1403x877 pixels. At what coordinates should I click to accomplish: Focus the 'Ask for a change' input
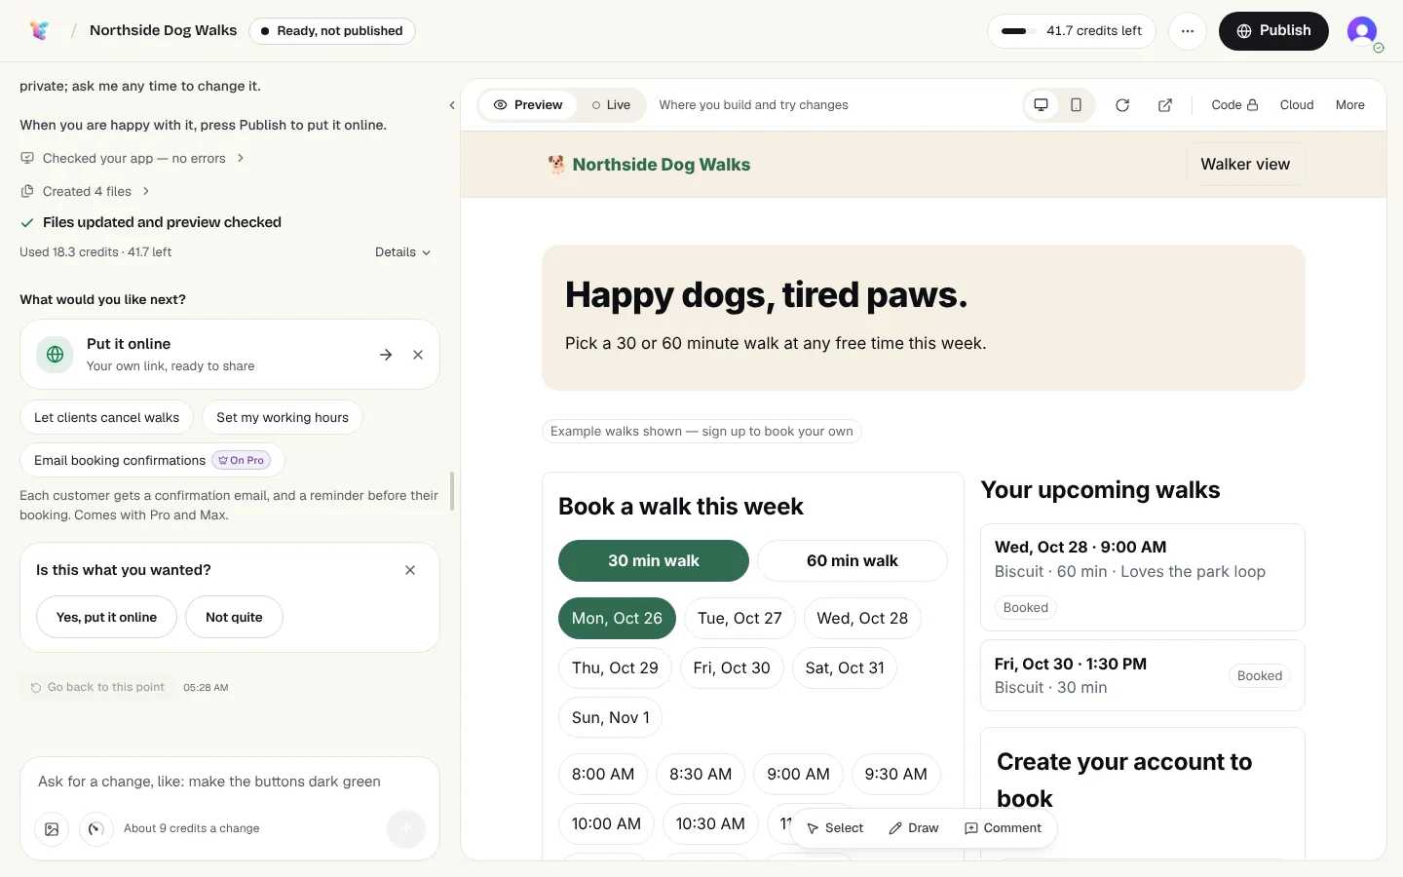point(230,782)
